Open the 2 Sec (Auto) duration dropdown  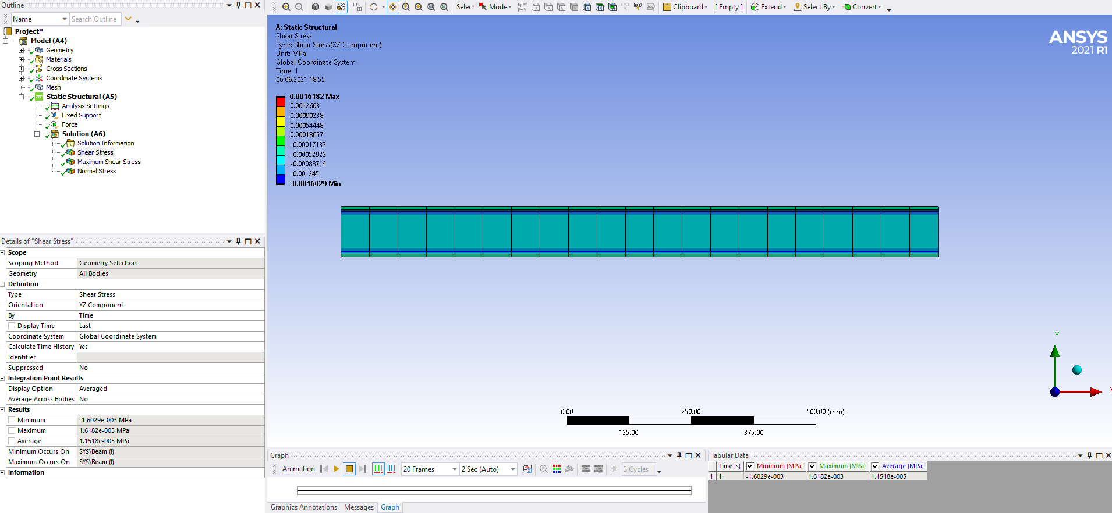coord(488,469)
